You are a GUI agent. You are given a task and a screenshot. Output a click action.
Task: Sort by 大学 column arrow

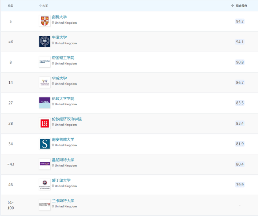click(x=40, y=6)
